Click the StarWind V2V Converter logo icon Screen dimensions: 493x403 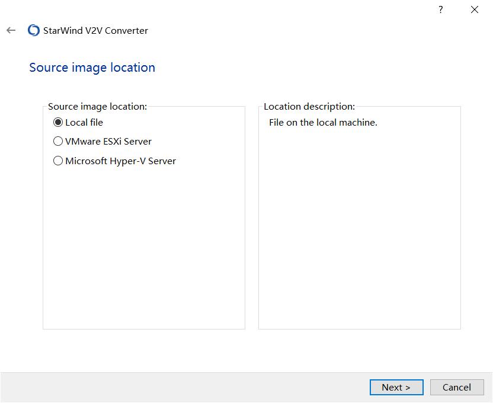click(34, 30)
